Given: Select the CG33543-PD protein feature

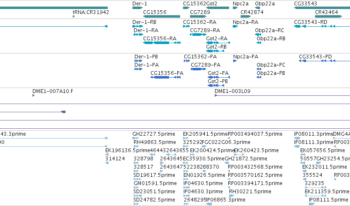Looking at the screenshot, I should [x=325, y=61].
